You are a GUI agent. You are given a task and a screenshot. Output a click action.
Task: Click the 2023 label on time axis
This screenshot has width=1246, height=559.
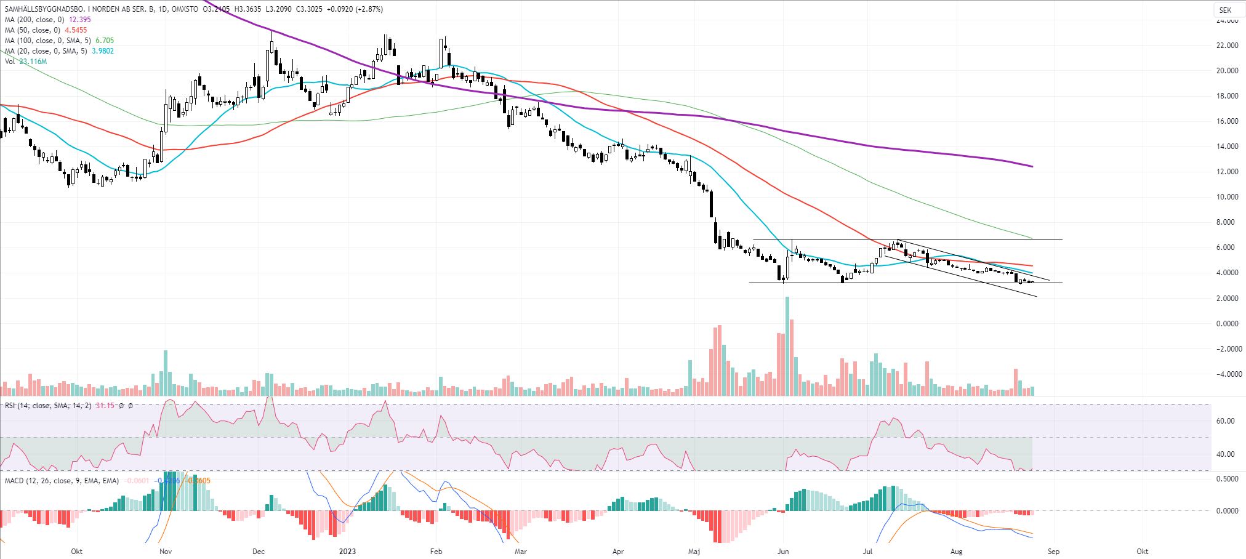(x=347, y=552)
